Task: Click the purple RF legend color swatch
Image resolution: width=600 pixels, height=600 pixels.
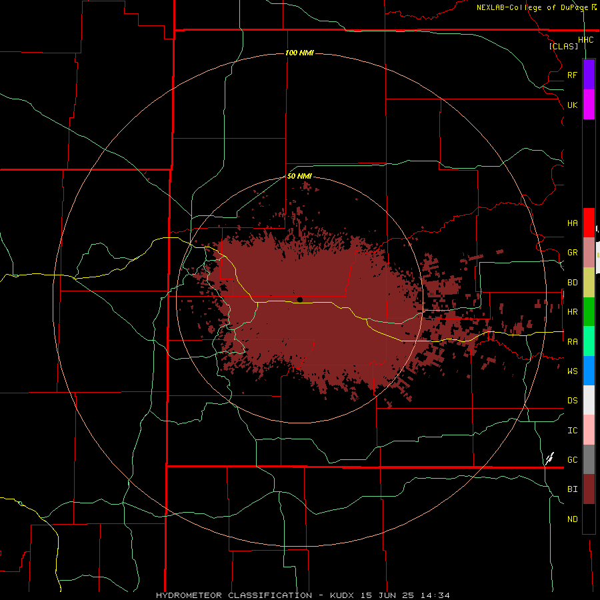Action: (x=589, y=75)
